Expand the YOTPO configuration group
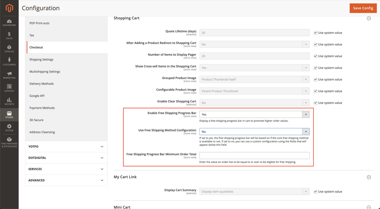This screenshot has height=209, width=380. [x=66, y=147]
